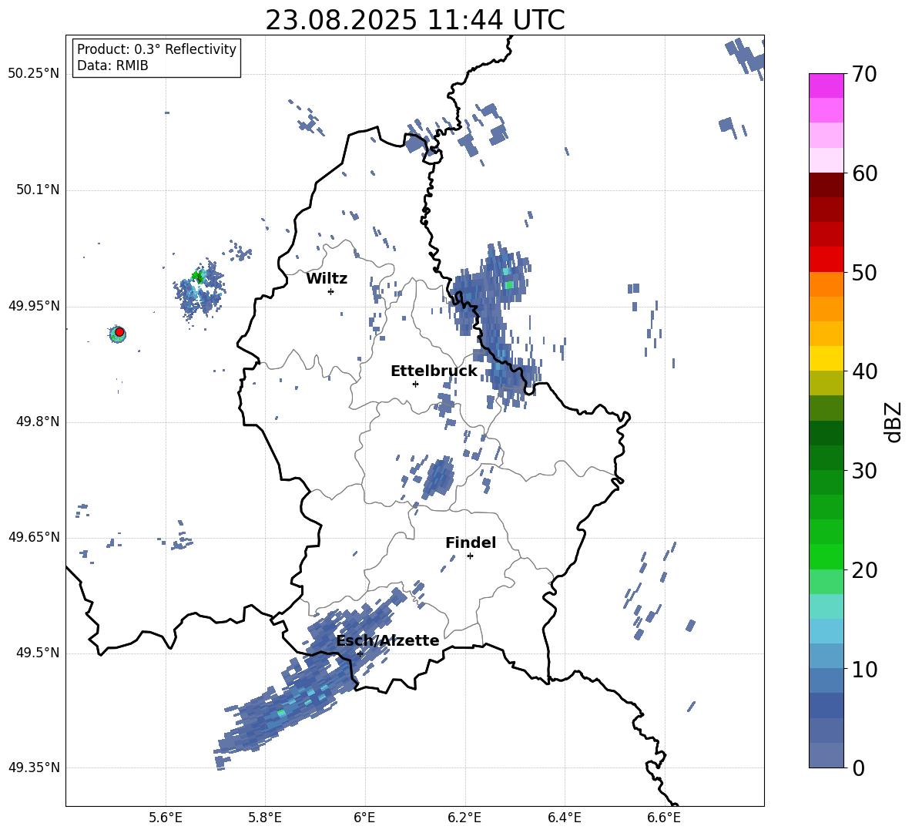Click the 50.1°N latitude label
The image size is (912, 833).
[37, 190]
